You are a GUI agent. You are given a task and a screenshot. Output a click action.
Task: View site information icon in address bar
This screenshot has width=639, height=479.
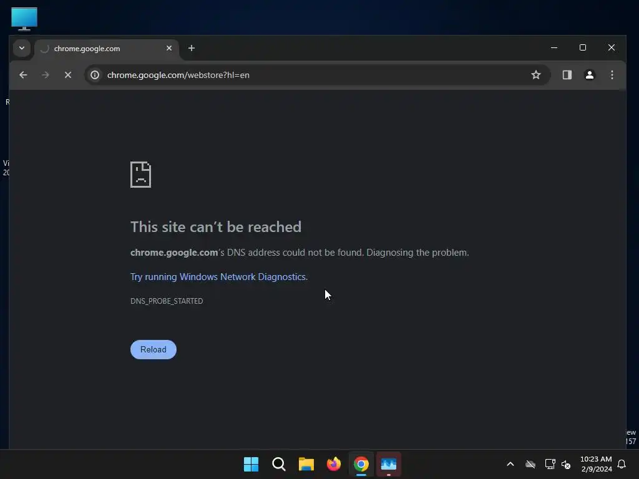[95, 75]
